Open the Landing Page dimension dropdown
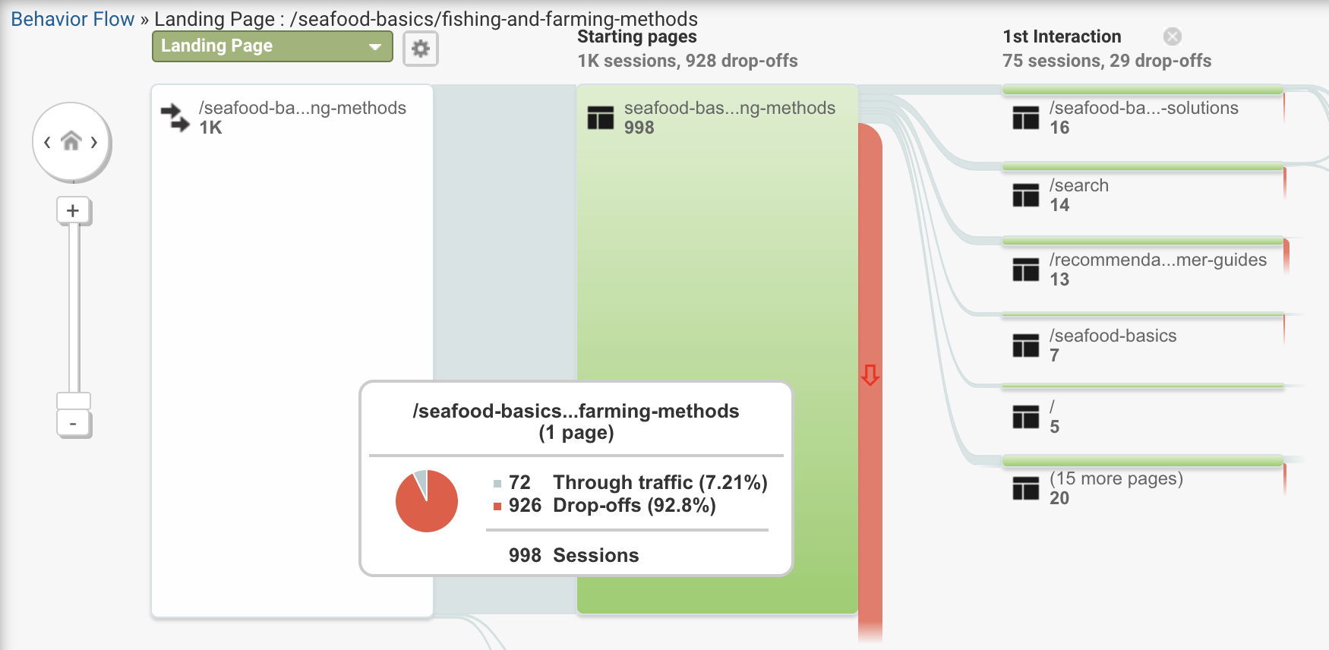 click(273, 46)
